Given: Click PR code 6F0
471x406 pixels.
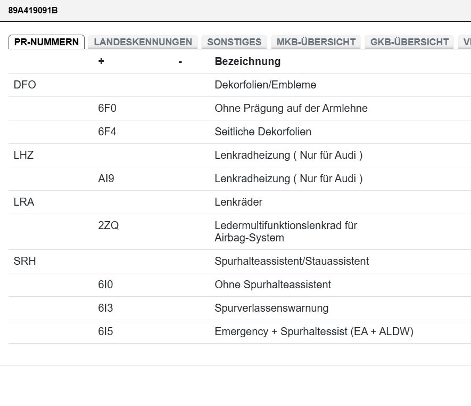Looking at the screenshot, I should click(107, 108).
